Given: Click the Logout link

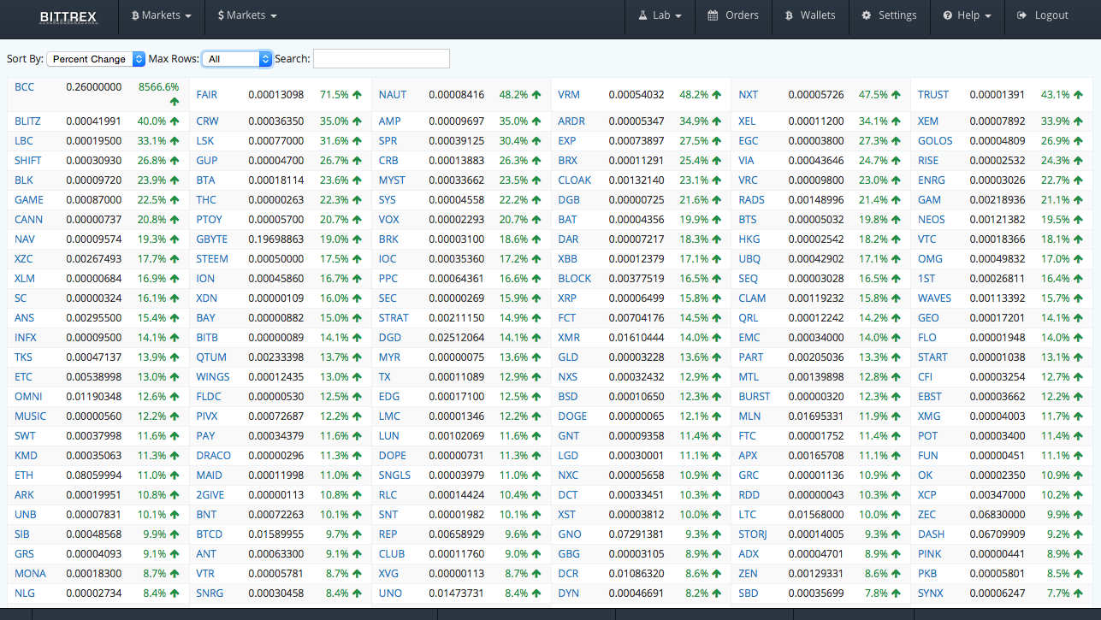Looking at the screenshot, I should pyautogui.click(x=1043, y=15).
